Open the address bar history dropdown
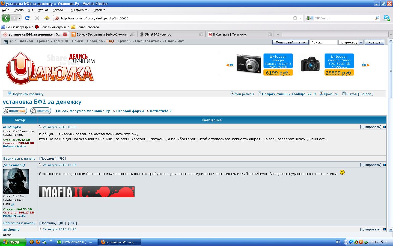This screenshot has height=246, width=393. (300, 18)
